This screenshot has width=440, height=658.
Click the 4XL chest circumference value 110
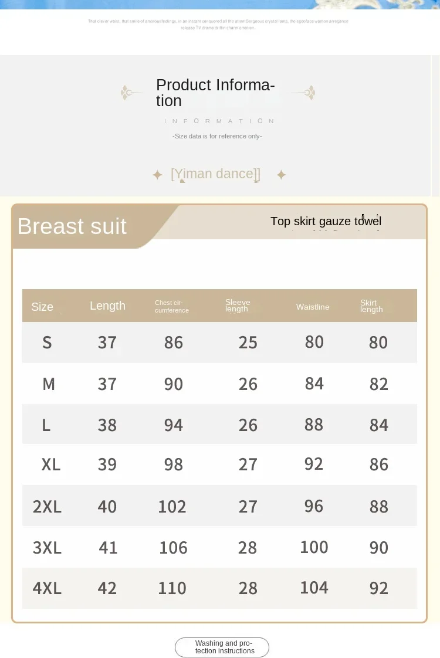(x=172, y=588)
